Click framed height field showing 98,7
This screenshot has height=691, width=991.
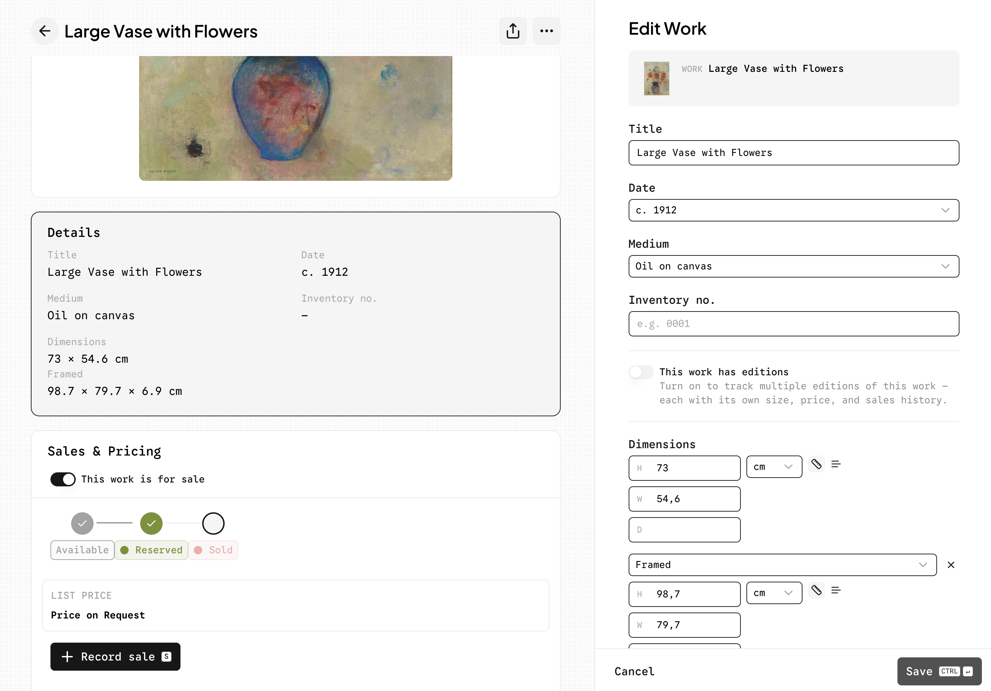(x=684, y=594)
